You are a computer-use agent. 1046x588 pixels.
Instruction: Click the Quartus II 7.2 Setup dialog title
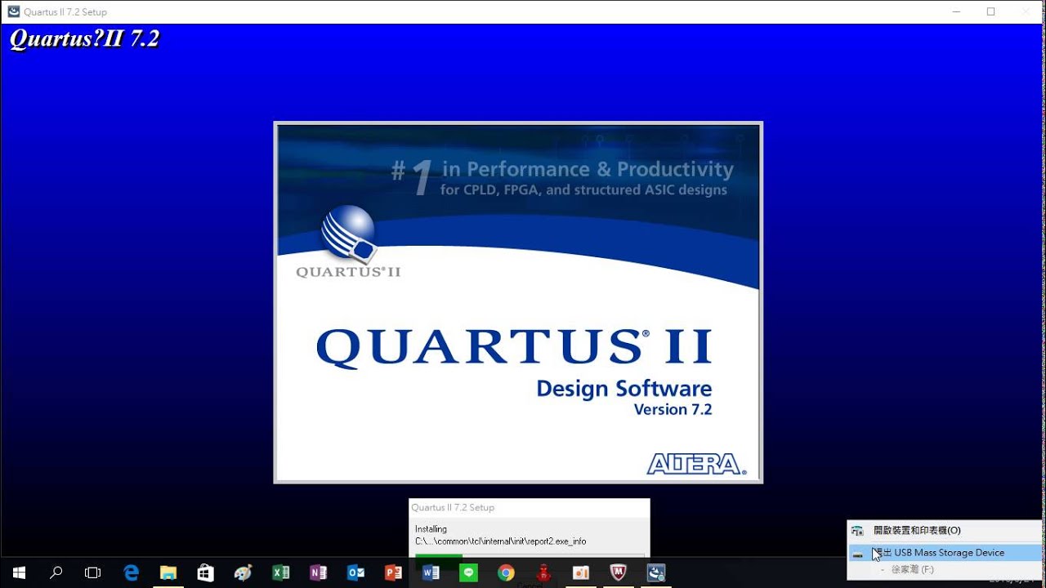[x=453, y=507]
